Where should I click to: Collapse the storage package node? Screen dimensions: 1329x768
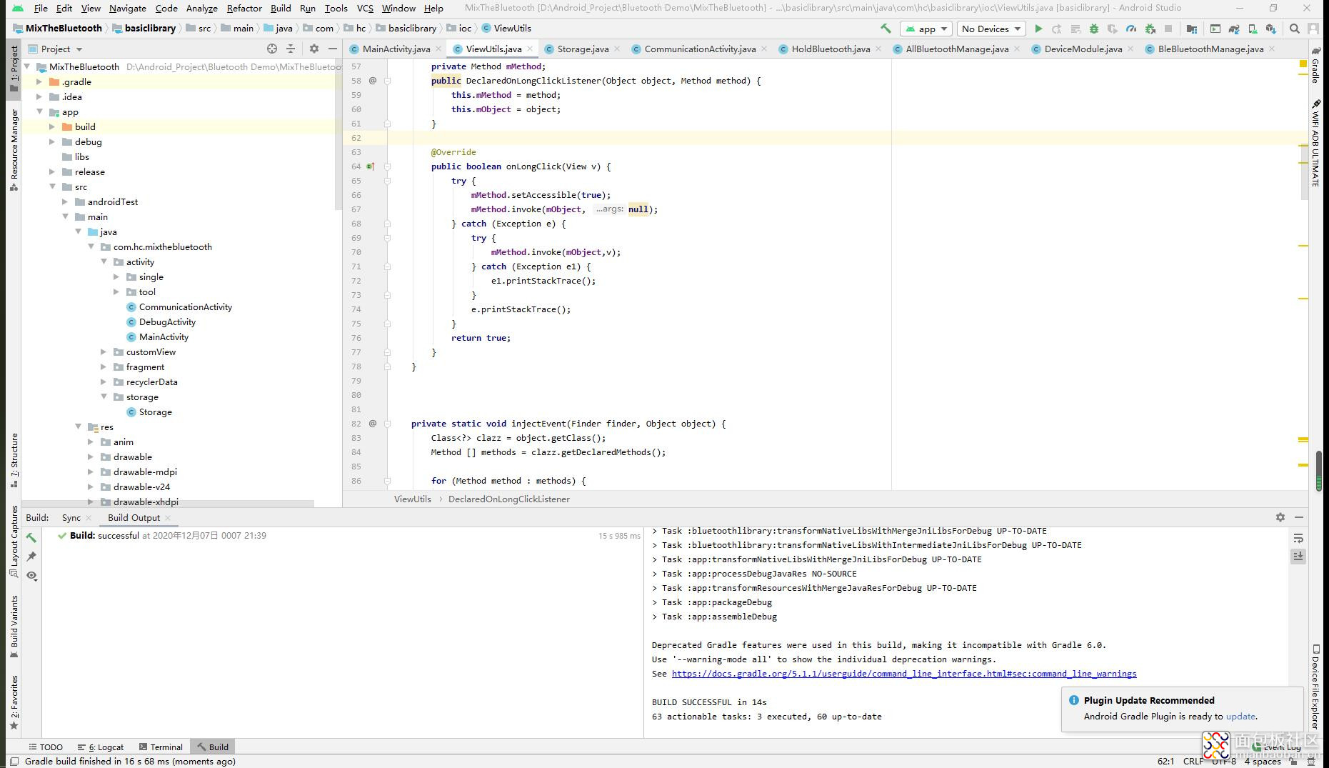pos(104,397)
